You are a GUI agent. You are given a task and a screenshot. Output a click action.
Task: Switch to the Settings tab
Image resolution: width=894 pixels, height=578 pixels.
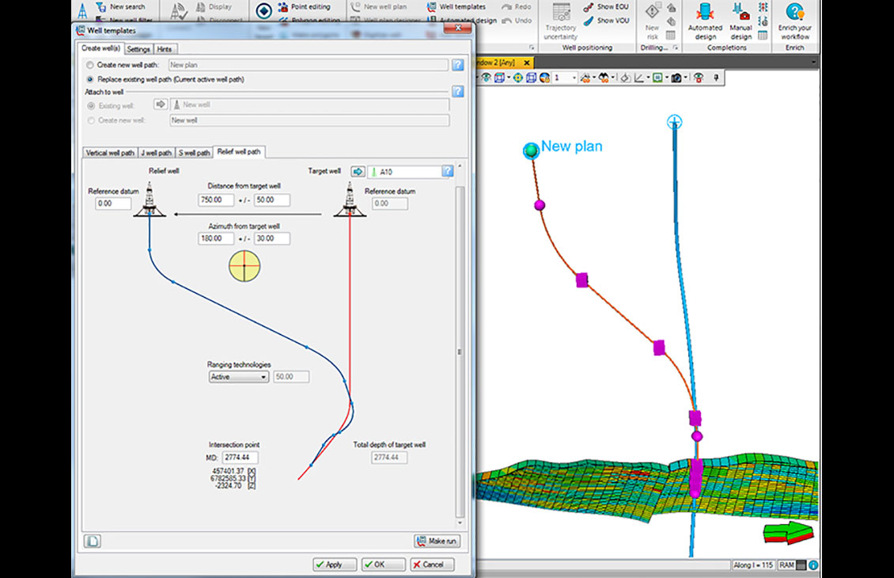coord(138,49)
